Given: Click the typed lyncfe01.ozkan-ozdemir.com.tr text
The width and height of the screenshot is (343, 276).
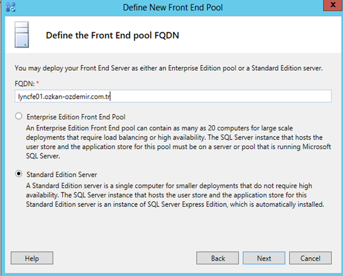Looking at the screenshot, I should [64, 96].
